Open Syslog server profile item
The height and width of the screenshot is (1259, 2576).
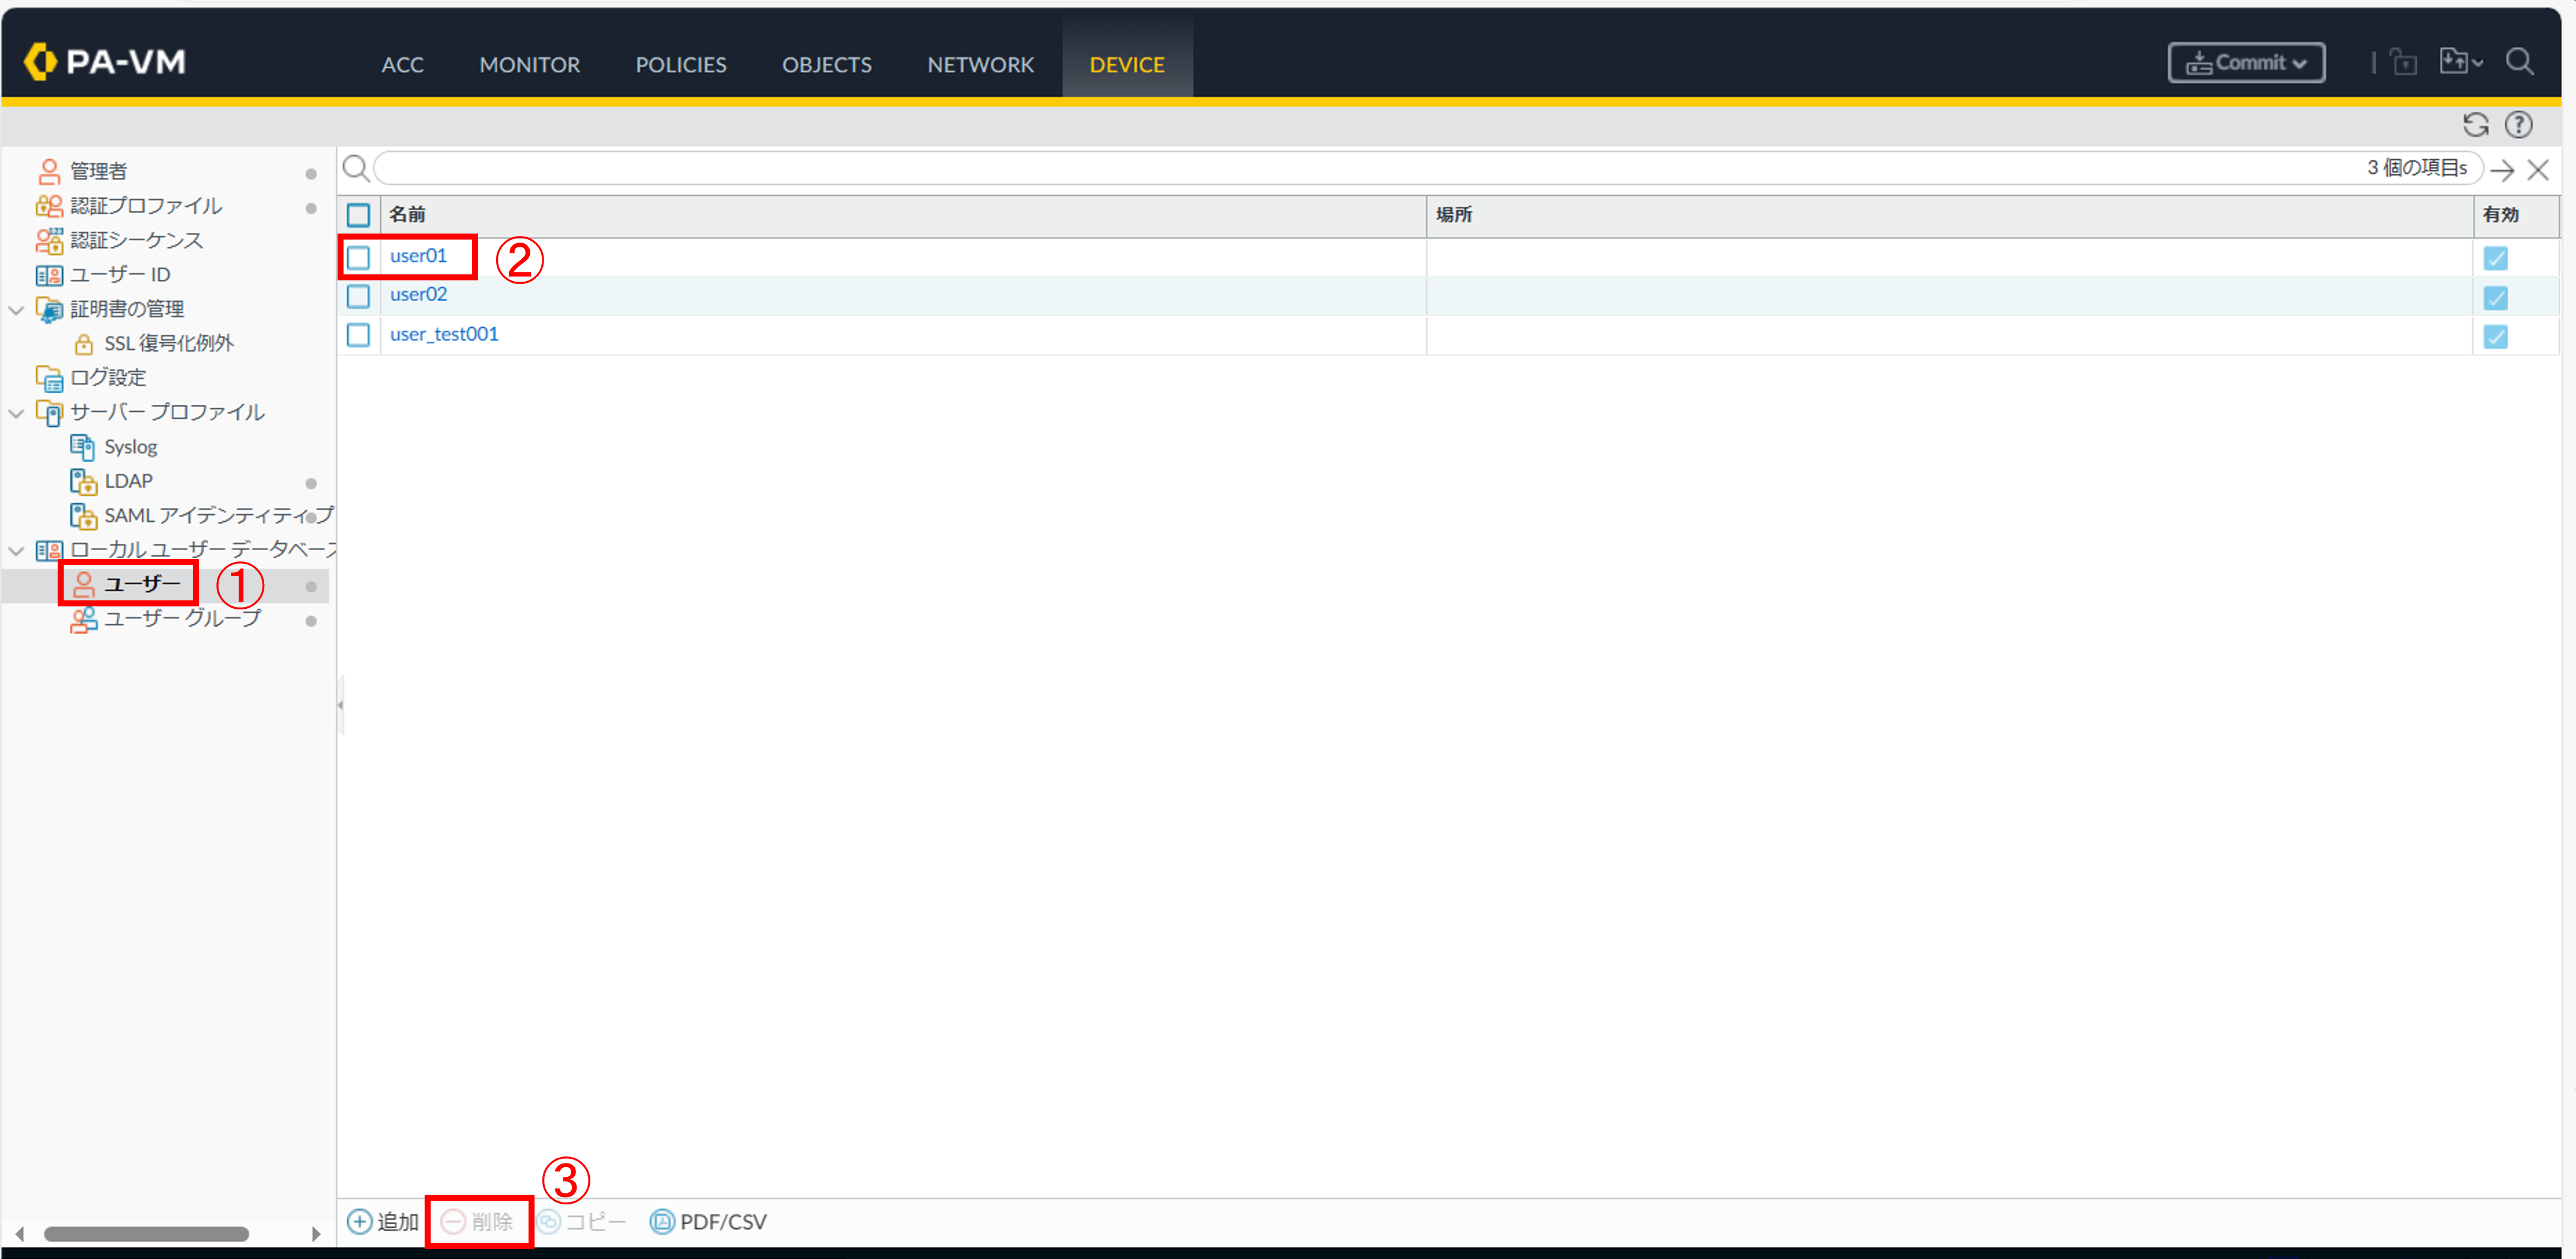coord(130,447)
